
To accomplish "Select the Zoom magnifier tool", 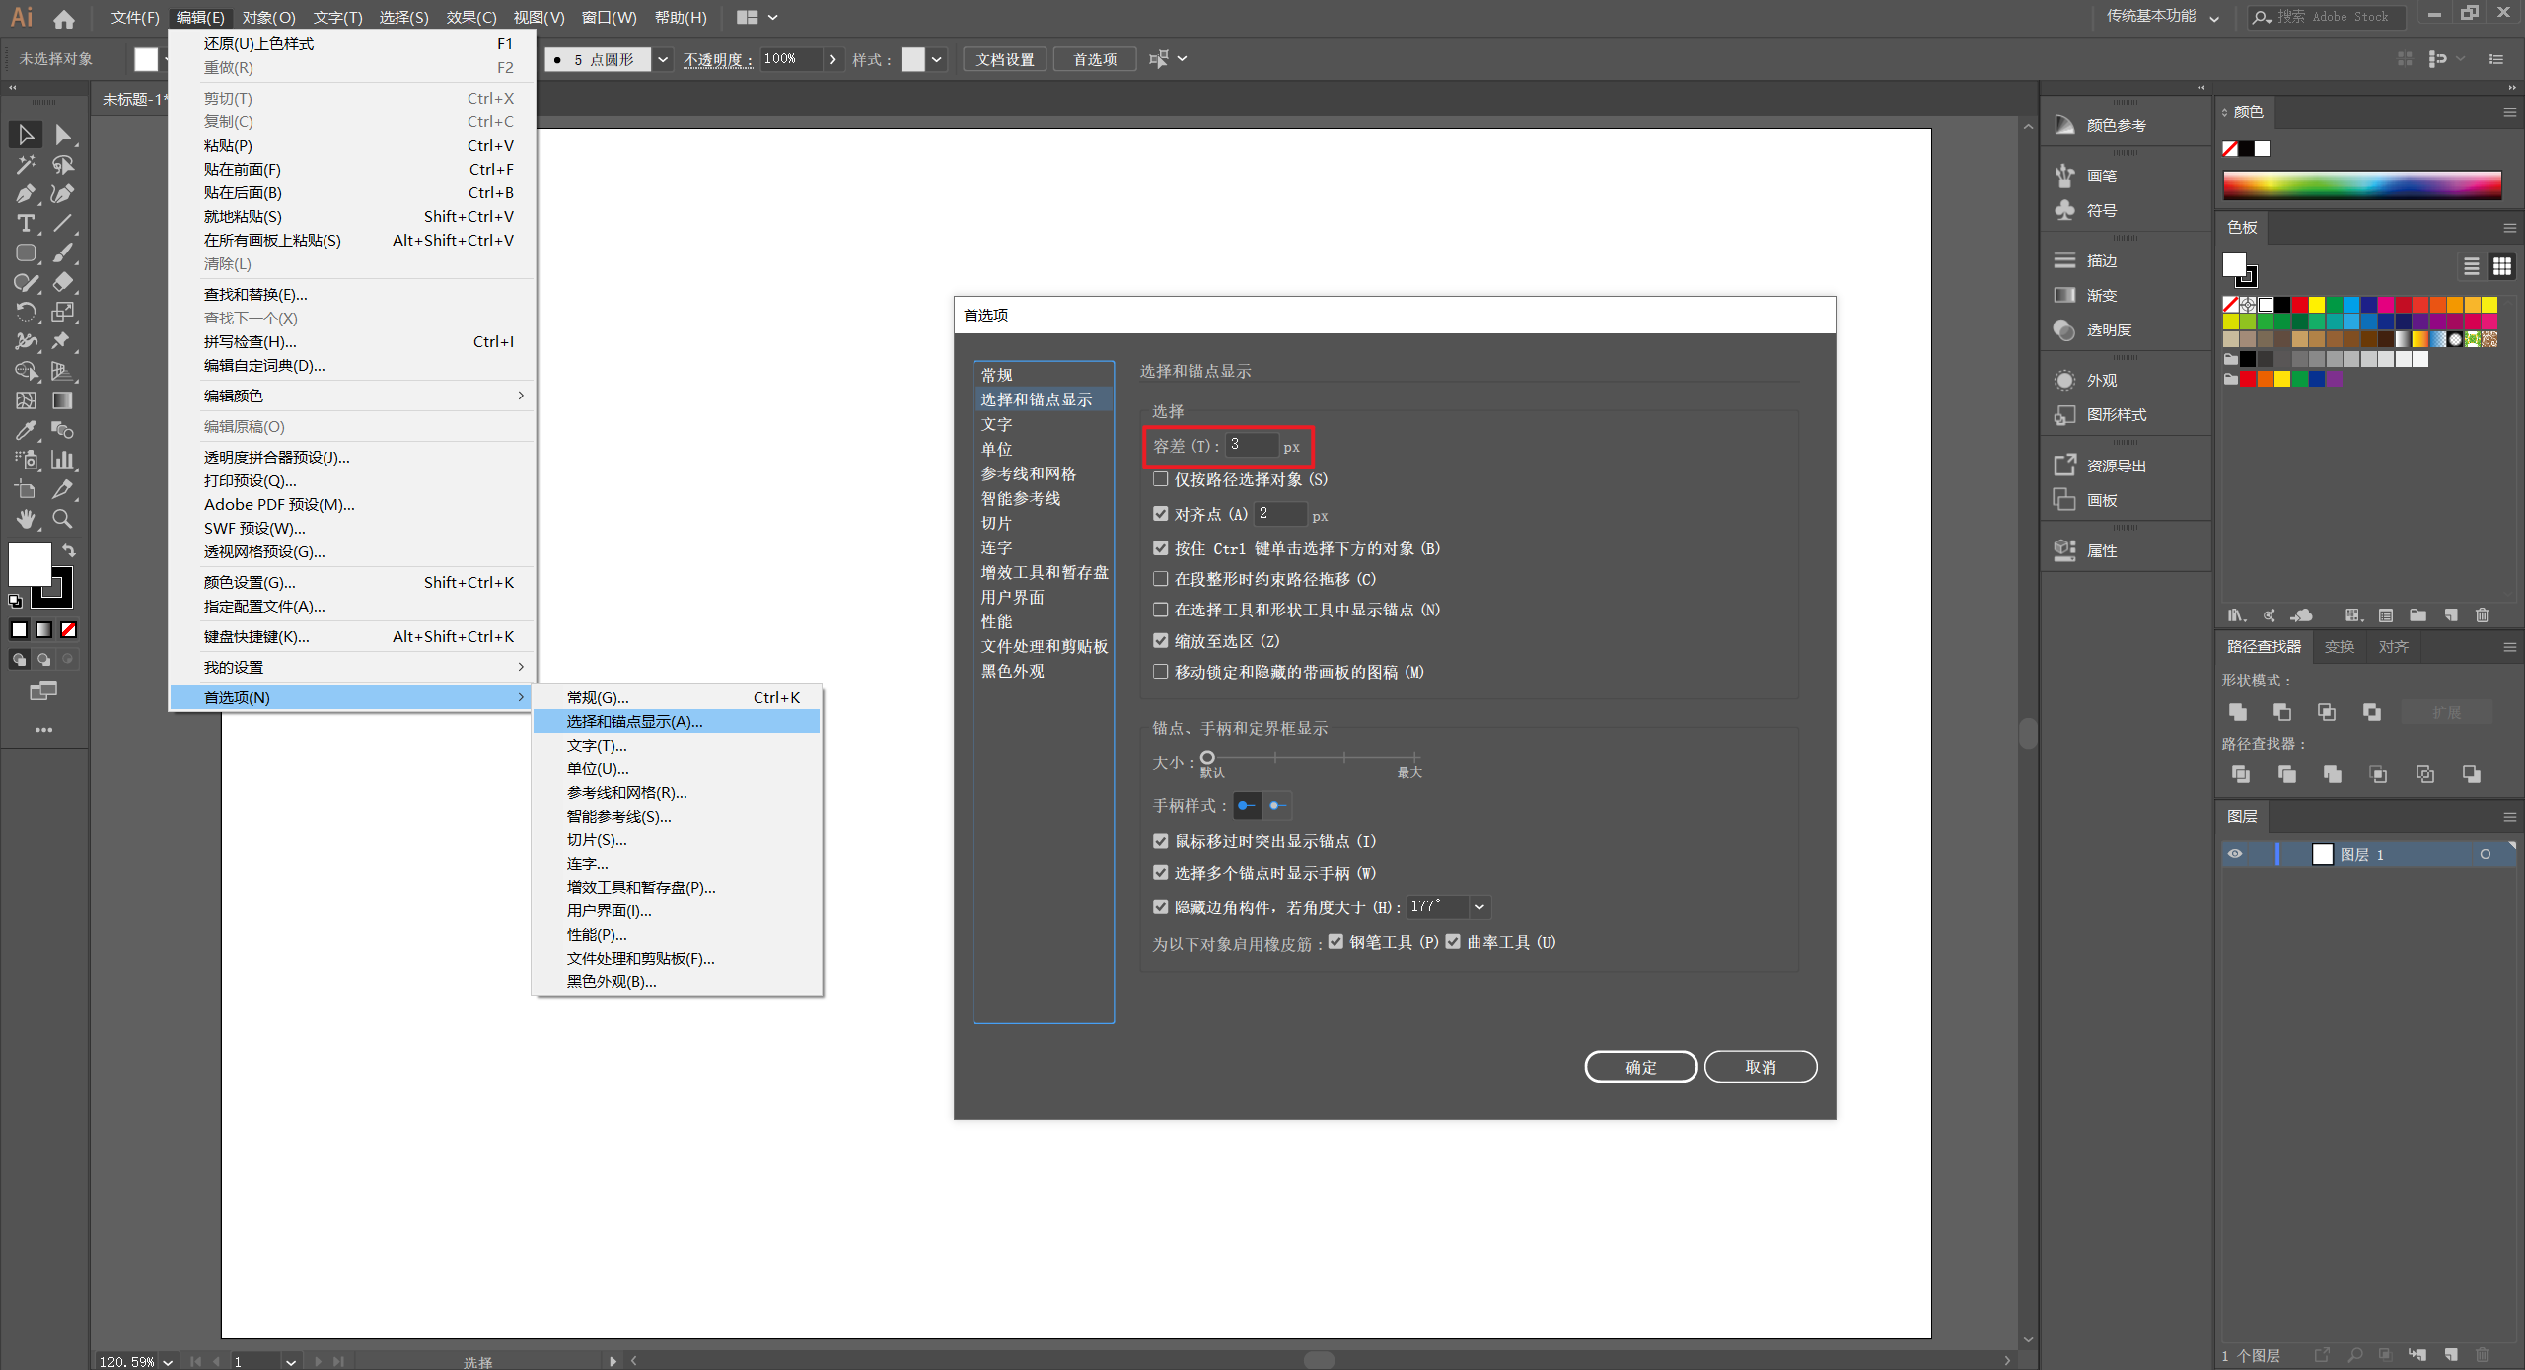I will (62, 519).
